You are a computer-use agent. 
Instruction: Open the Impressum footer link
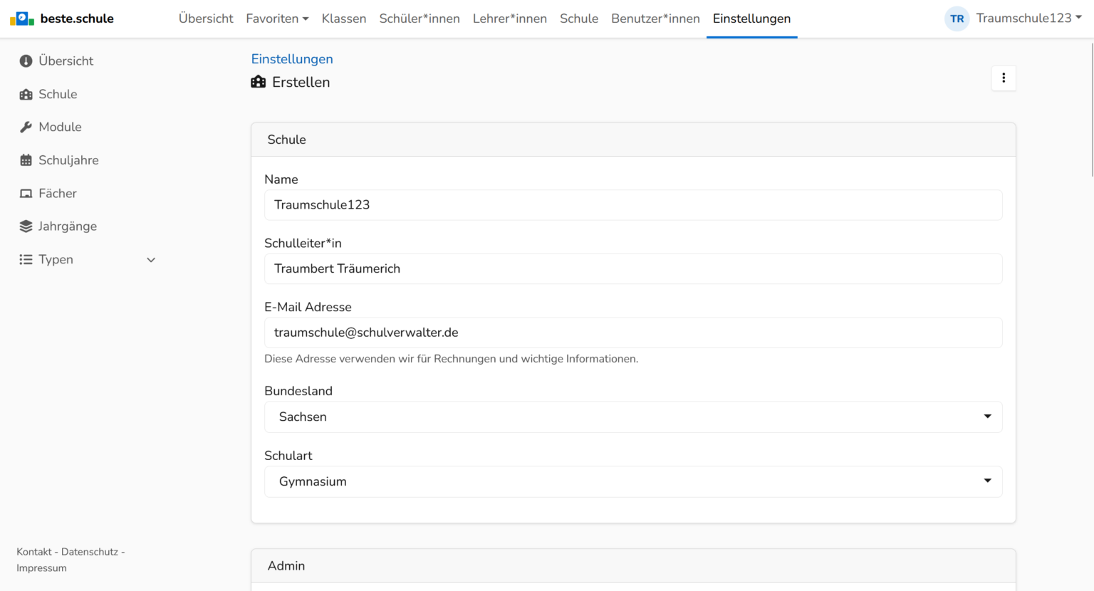click(41, 568)
